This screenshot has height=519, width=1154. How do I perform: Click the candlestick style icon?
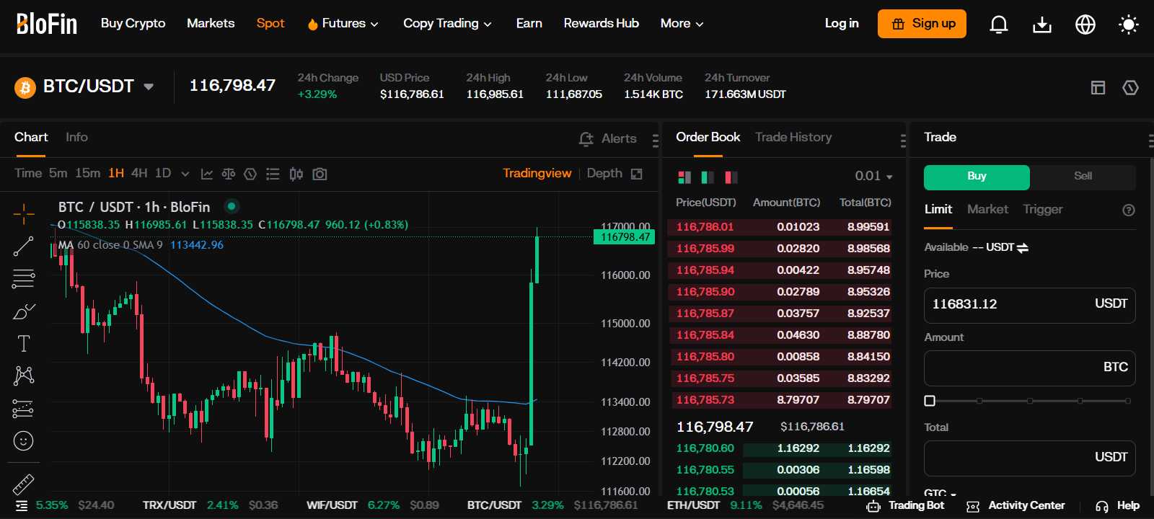pos(296,174)
